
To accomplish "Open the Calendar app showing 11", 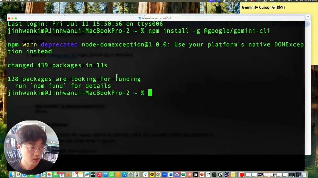I will (x=62, y=175).
